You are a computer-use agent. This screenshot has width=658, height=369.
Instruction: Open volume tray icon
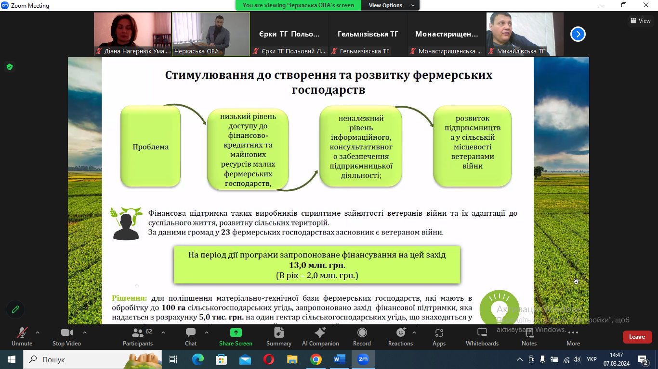click(x=578, y=359)
